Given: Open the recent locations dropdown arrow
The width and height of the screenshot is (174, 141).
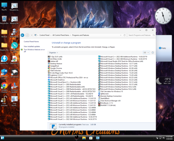Looking at the screenshot, I should (x=32, y=35).
